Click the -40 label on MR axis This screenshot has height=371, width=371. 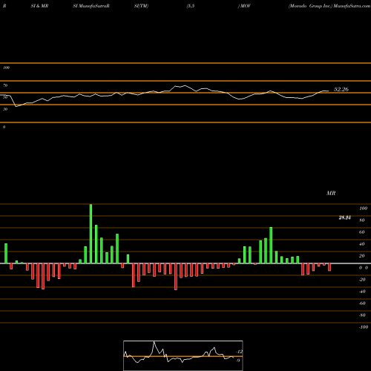pyautogui.click(x=362, y=292)
